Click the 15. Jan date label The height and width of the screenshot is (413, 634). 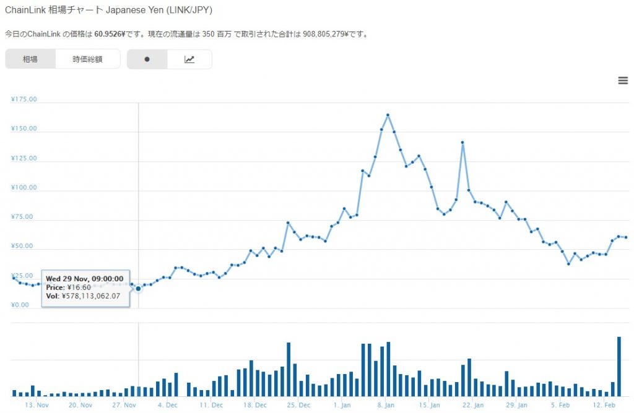(x=430, y=405)
